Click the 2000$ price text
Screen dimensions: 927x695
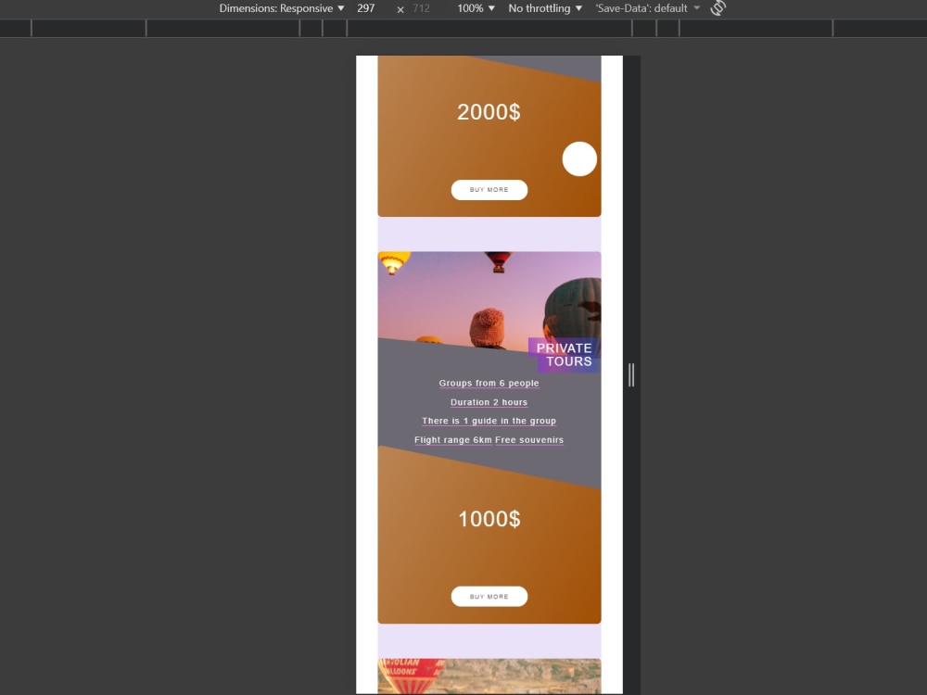(x=489, y=112)
